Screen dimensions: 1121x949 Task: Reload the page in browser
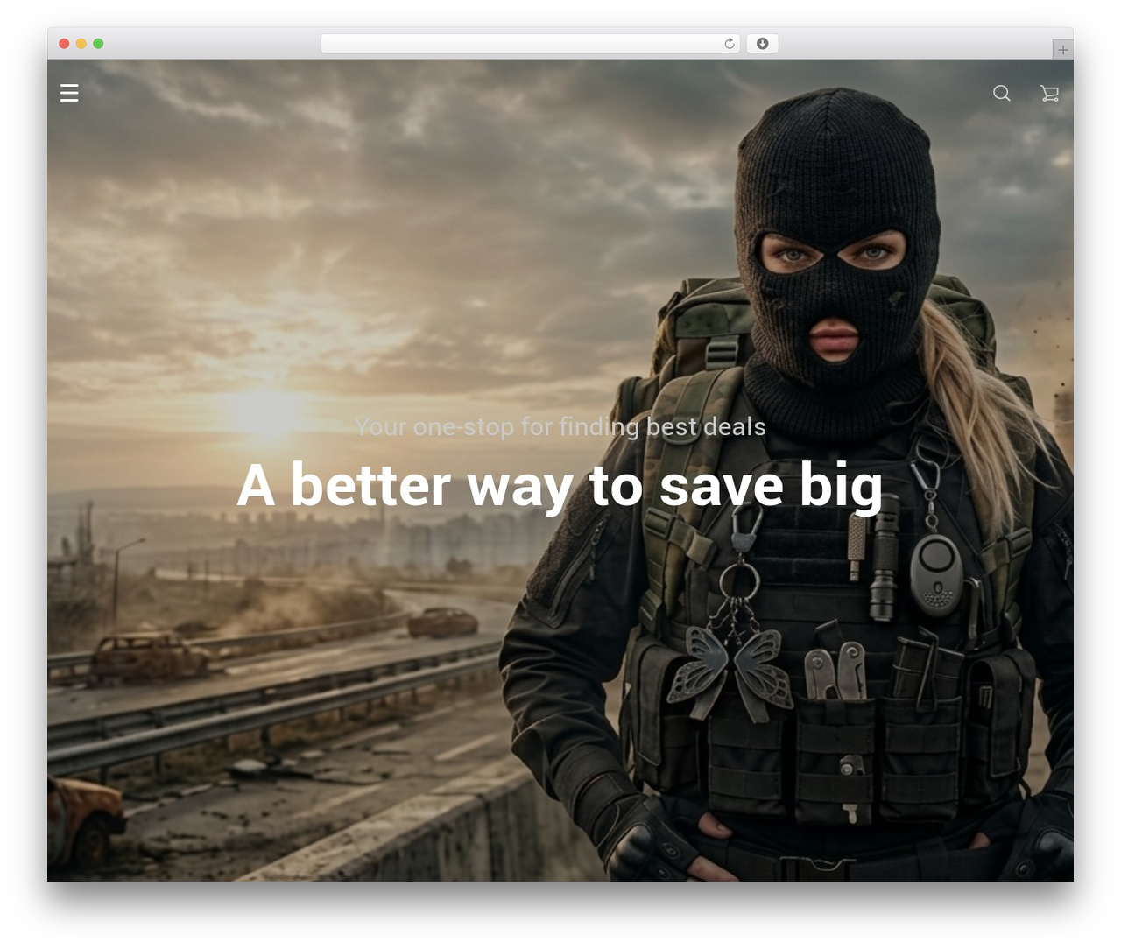tap(730, 44)
